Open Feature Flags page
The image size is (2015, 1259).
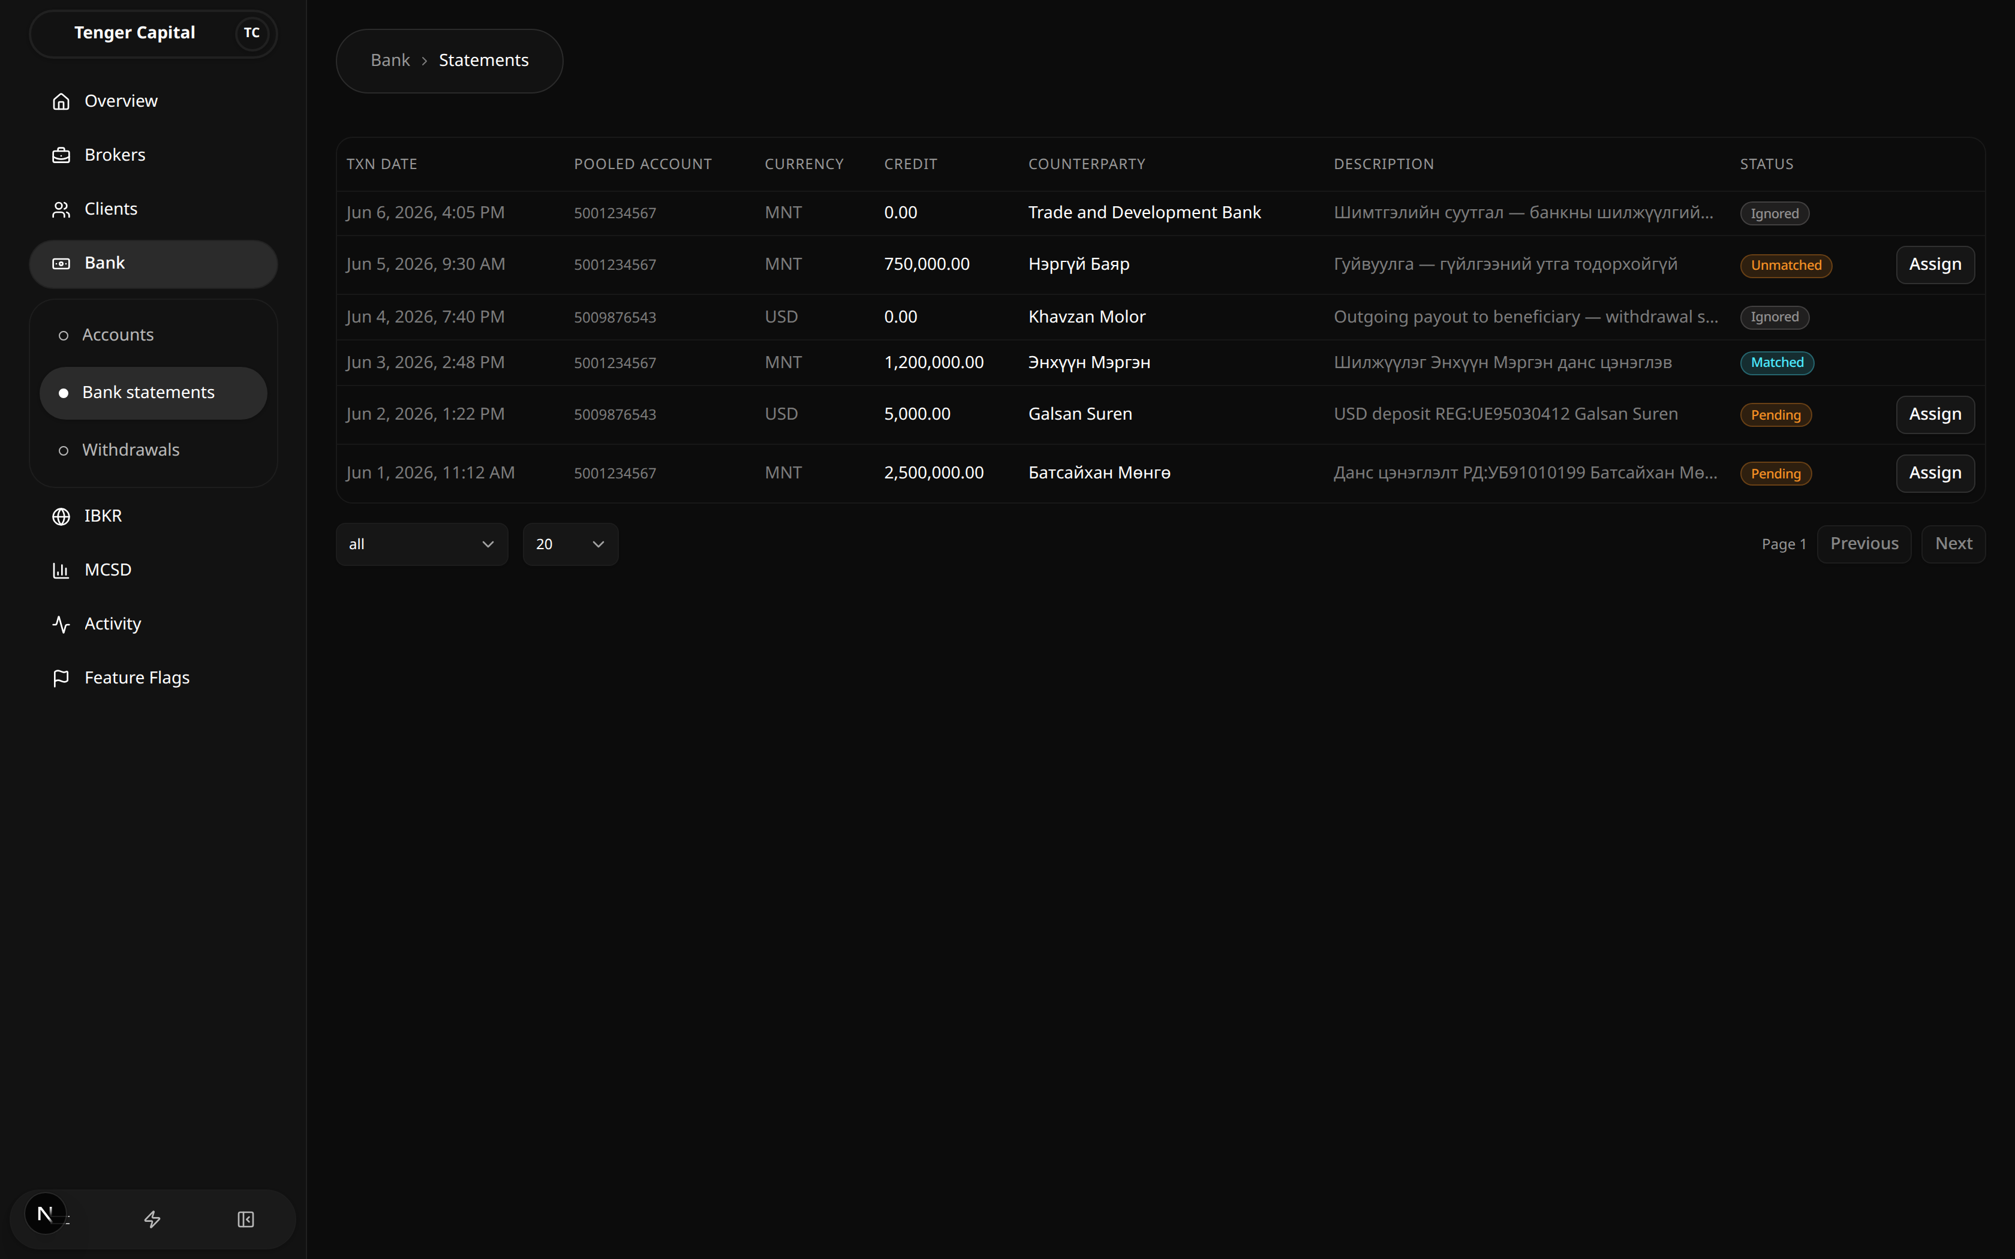153,678
